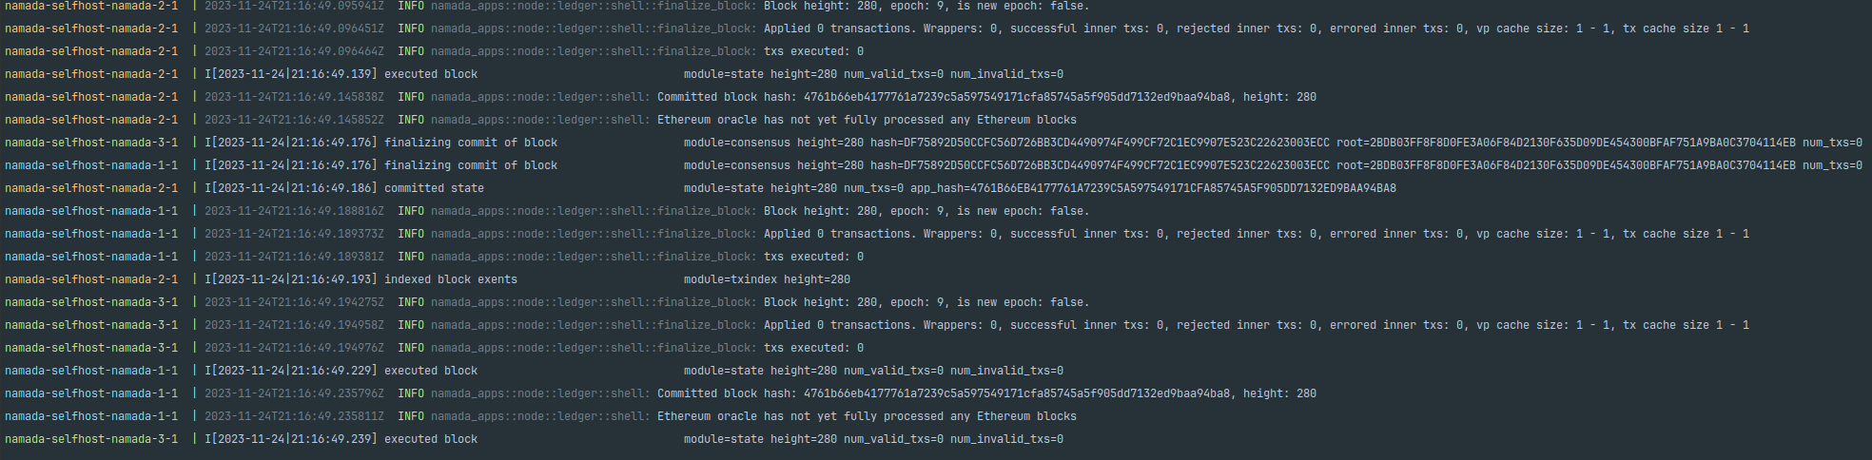
Task: Click 'module=txindex height=280' text
Action: tap(767, 279)
